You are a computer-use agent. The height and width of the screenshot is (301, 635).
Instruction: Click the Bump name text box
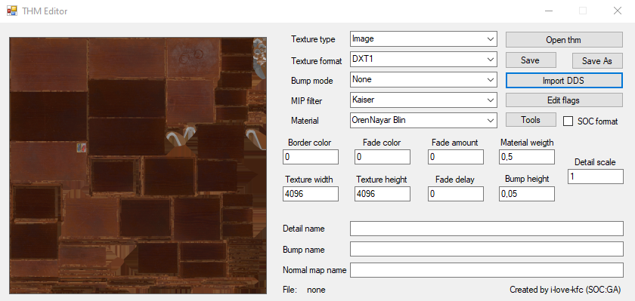[x=486, y=249]
